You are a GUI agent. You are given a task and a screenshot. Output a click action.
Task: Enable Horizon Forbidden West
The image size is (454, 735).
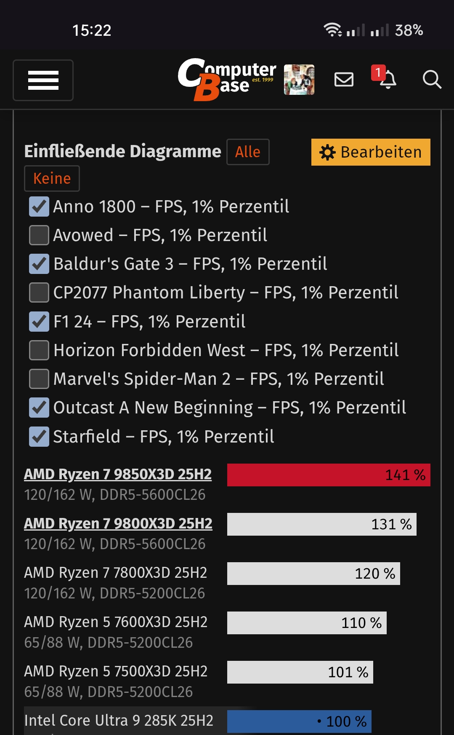coord(39,350)
